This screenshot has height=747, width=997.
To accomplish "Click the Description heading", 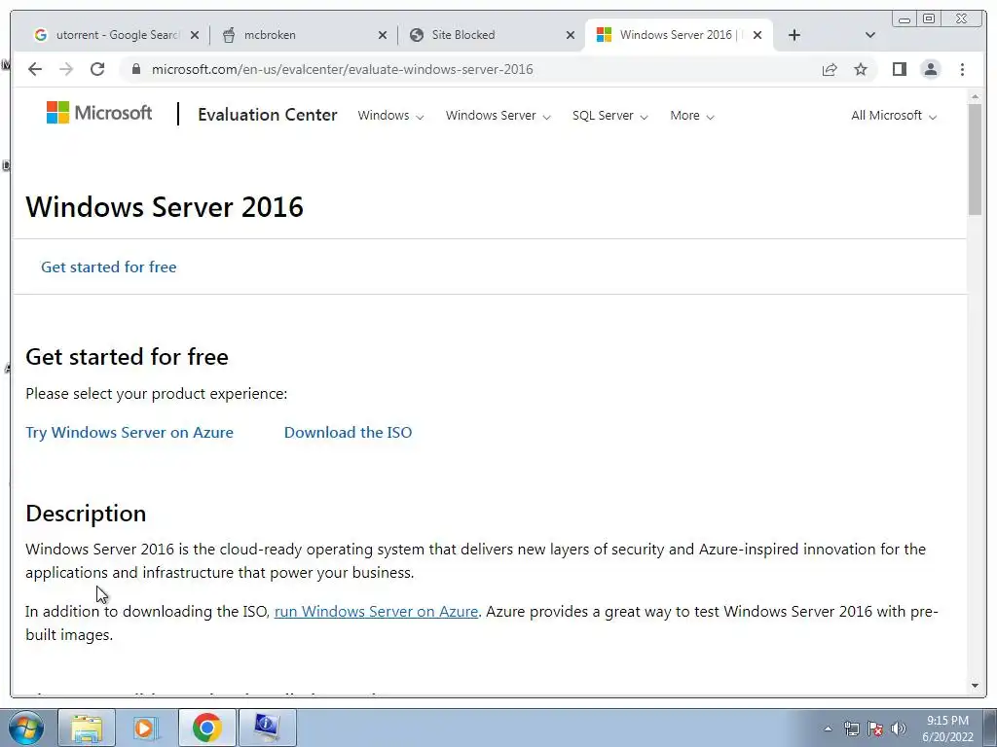I will [86, 514].
